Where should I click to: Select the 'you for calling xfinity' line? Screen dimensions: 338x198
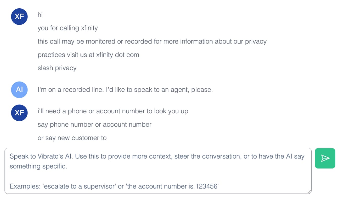click(68, 28)
